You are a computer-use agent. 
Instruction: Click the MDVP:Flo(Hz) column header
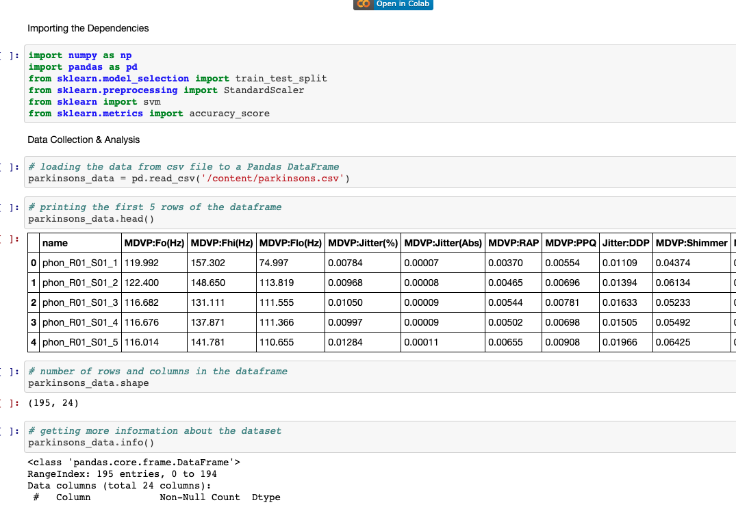point(290,243)
